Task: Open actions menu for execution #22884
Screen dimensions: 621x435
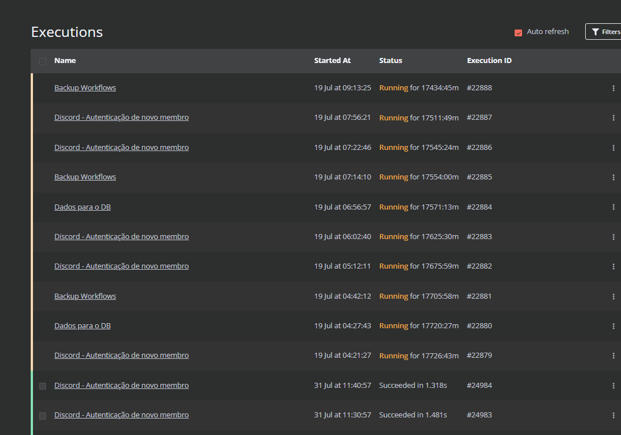Action: (614, 207)
